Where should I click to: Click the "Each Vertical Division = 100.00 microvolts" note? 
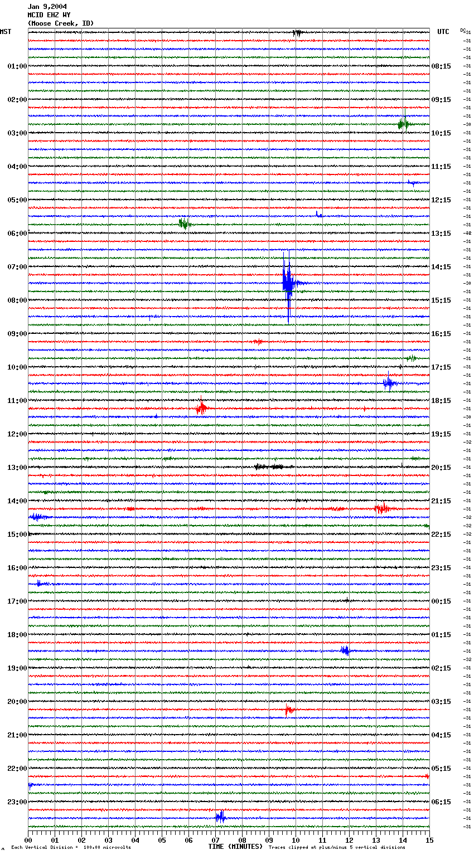[71, 847]
